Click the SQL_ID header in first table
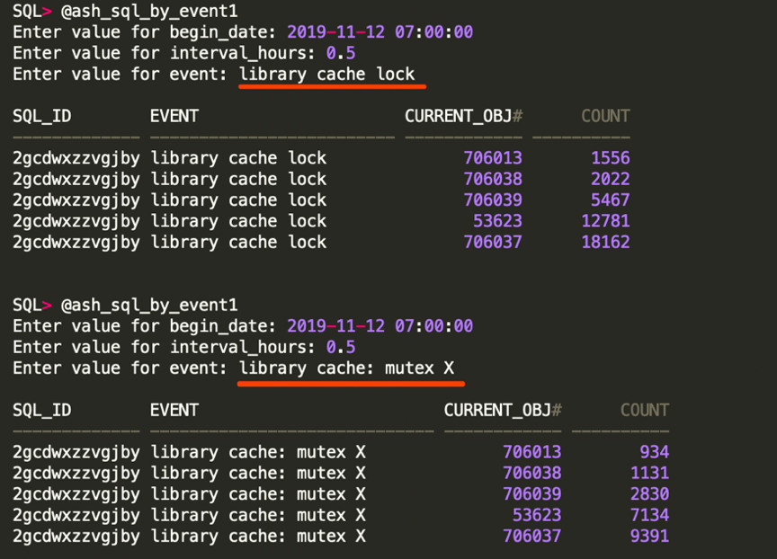 41,116
